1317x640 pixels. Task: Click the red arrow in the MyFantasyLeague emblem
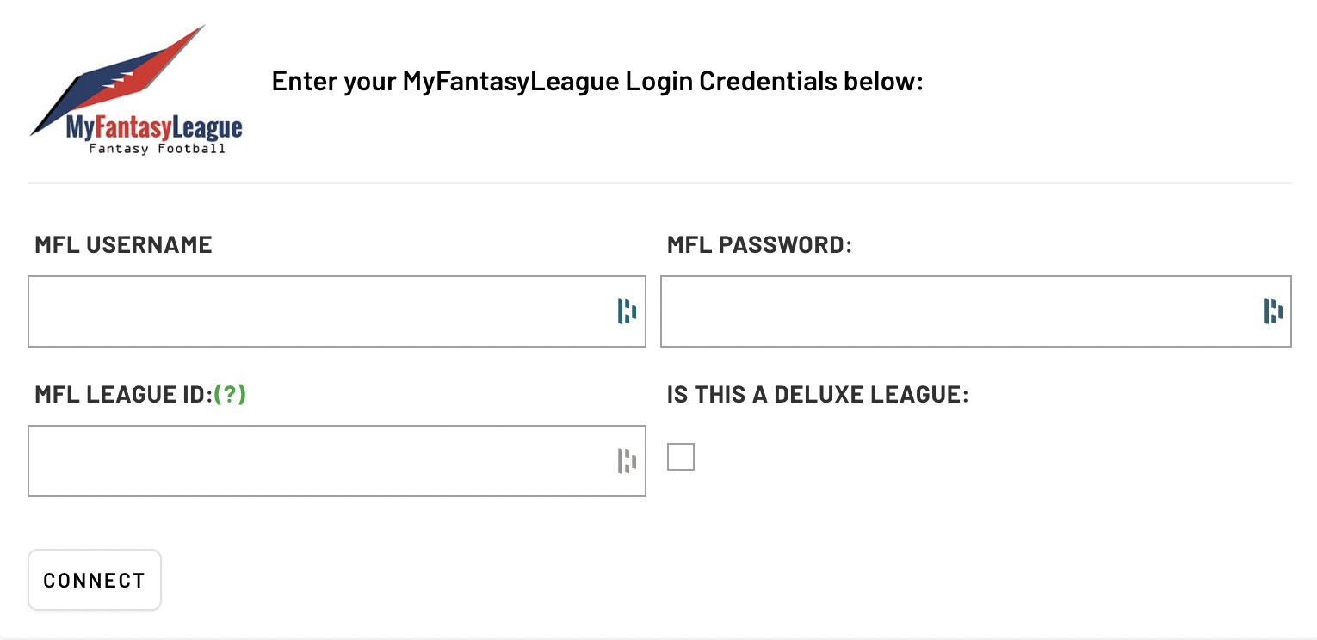pos(151,65)
